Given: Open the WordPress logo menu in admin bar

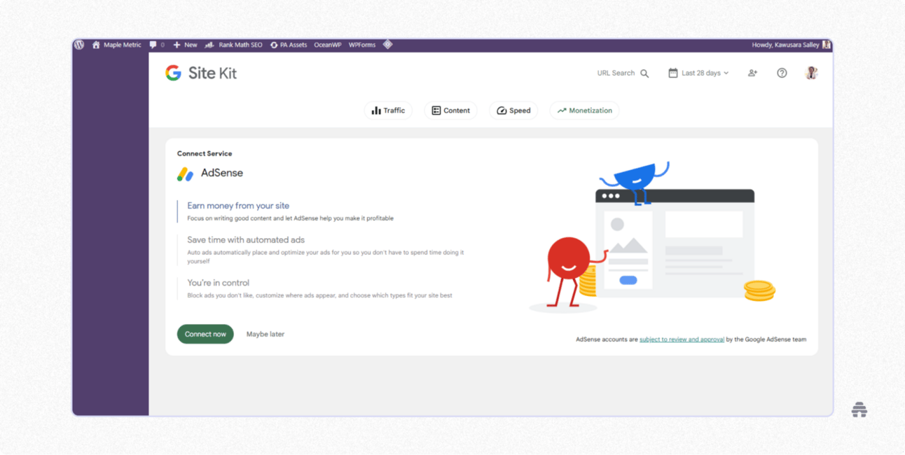Looking at the screenshot, I should click(x=78, y=44).
